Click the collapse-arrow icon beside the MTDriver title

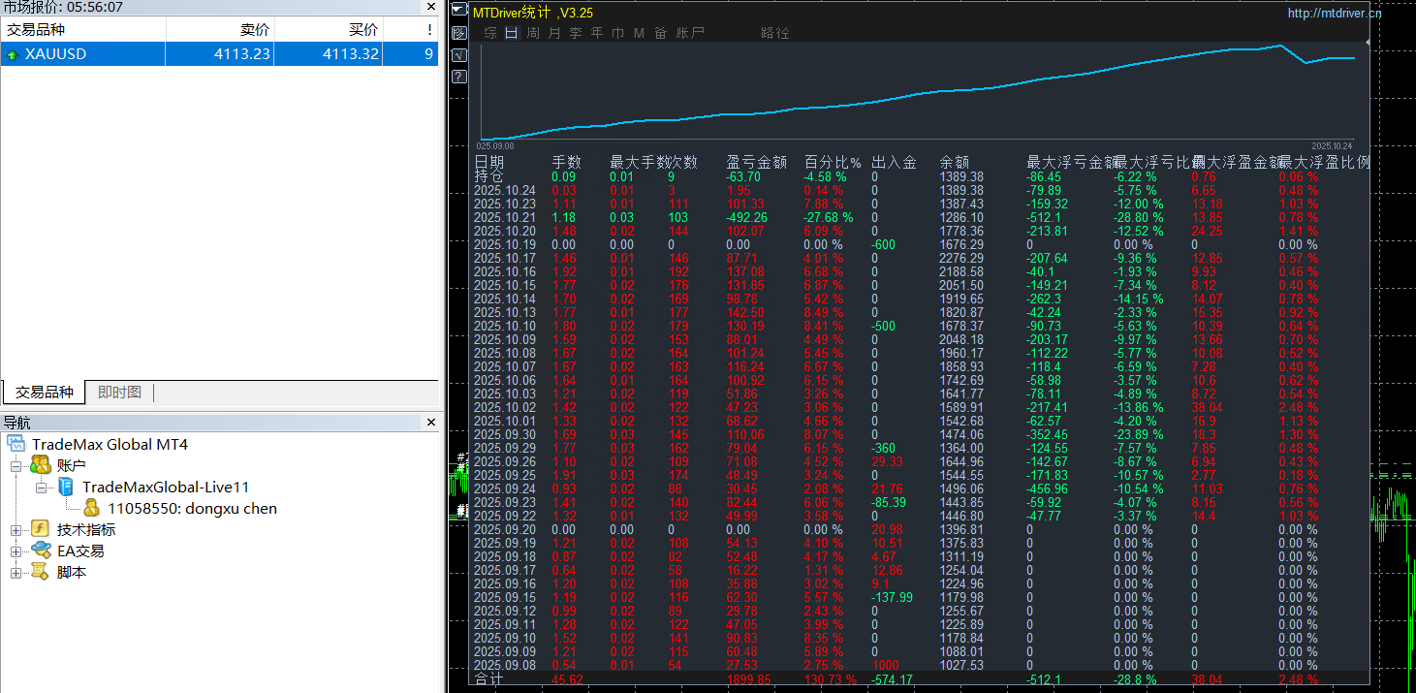pos(459,11)
